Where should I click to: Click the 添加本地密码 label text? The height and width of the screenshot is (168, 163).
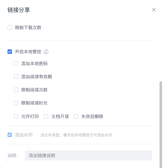click(x=34, y=64)
